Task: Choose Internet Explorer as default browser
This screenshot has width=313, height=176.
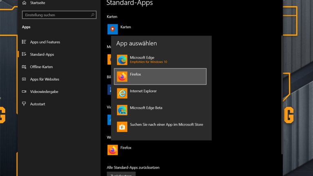Action: (x=143, y=91)
